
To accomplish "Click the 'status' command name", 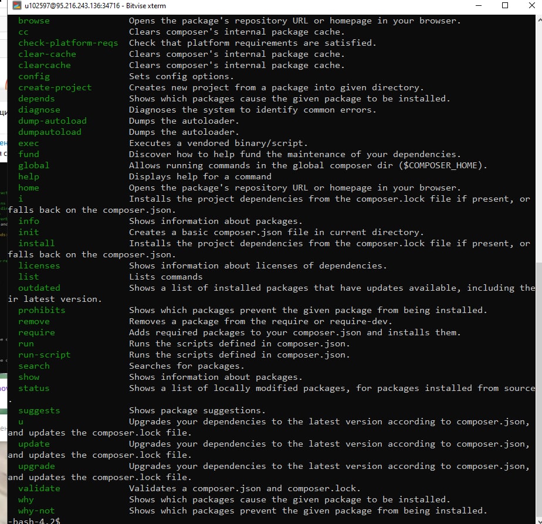I will 34,388.
